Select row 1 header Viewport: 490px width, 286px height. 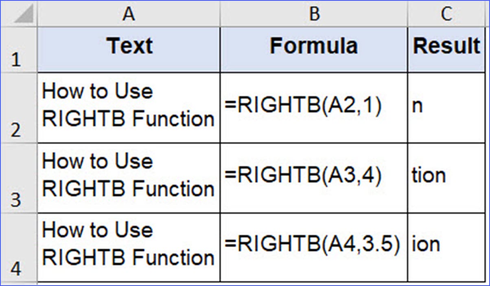pos(18,50)
